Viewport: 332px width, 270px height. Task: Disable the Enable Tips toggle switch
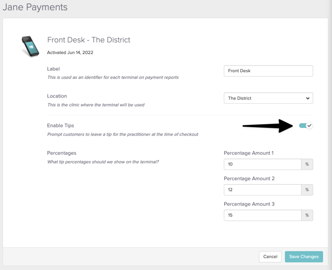(x=306, y=126)
